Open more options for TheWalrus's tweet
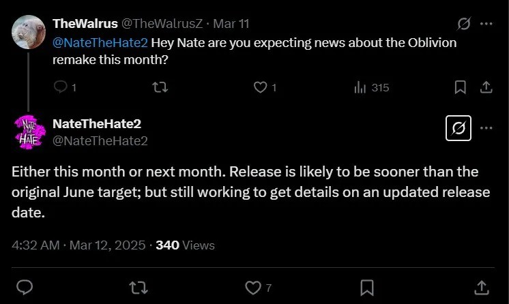 click(x=486, y=24)
